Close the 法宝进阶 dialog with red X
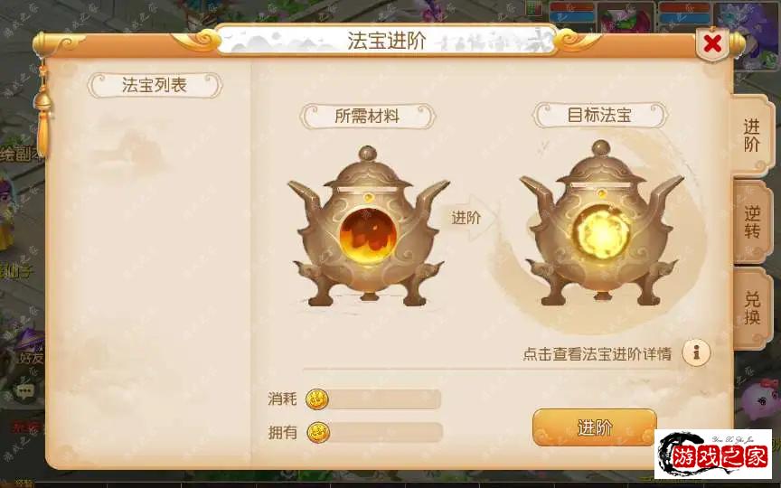The height and width of the screenshot is (488, 781). (x=712, y=43)
